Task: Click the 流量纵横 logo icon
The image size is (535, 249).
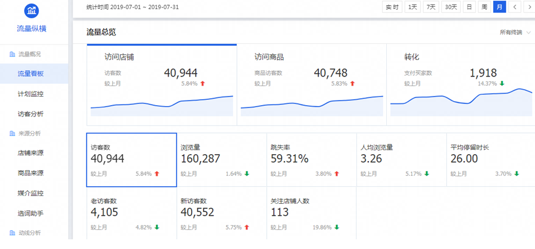Action: (x=31, y=11)
